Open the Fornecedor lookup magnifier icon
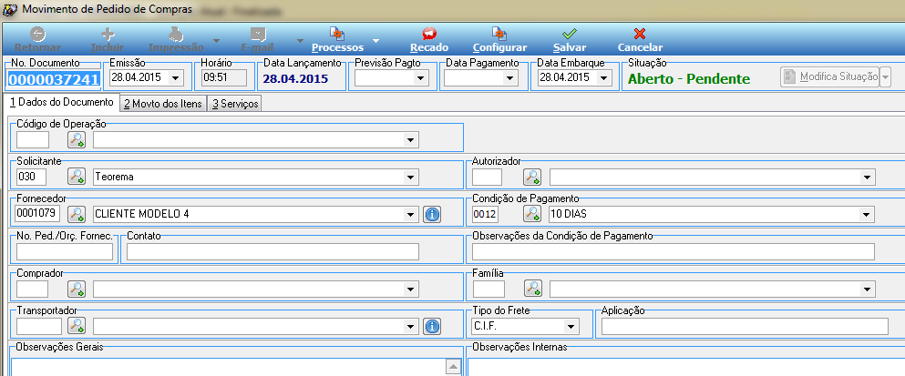The image size is (905, 376). 77,214
